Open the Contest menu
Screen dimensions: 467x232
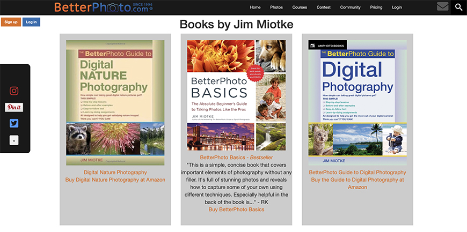click(324, 8)
